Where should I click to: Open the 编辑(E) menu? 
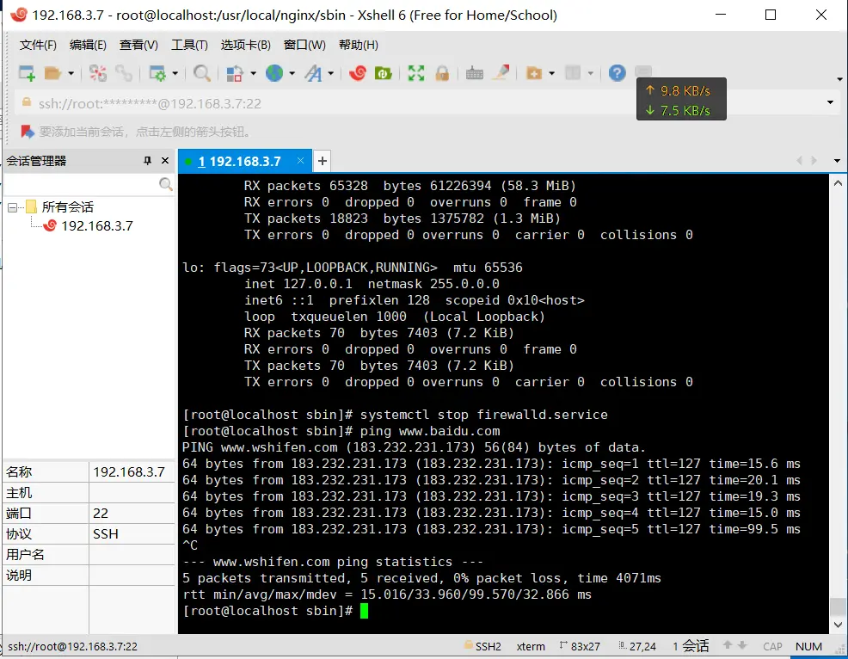88,45
